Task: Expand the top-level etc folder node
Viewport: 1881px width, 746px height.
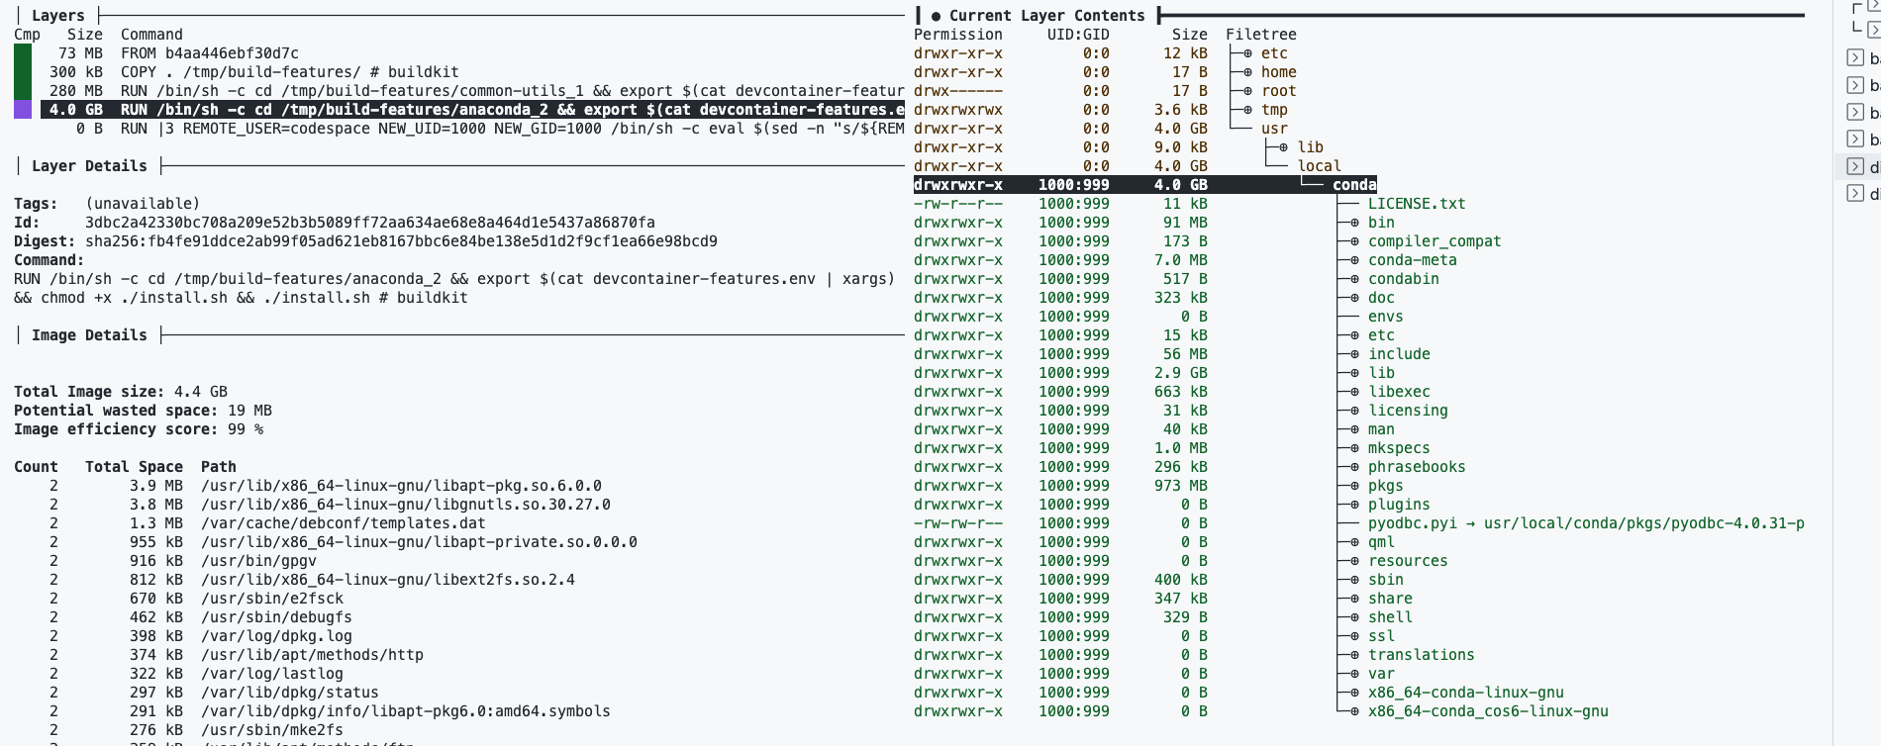Action: pos(1247,53)
